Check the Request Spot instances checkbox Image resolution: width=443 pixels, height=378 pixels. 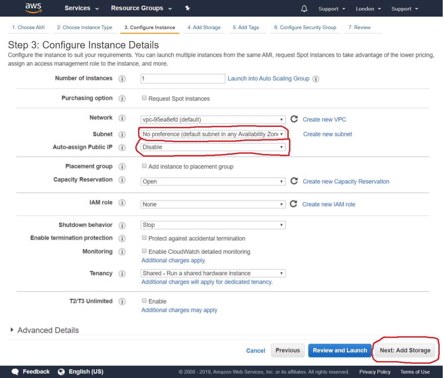pyautogui.click(x=144, y=97)
